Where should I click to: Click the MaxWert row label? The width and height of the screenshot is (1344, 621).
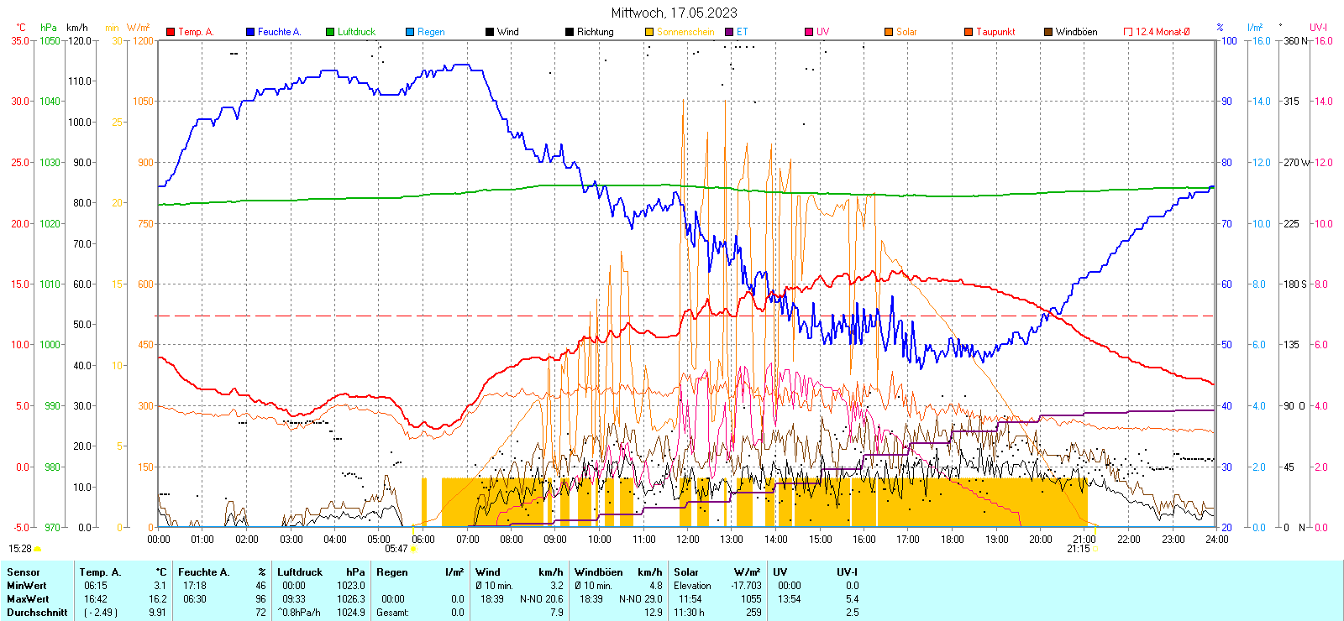tap(28, 599)
